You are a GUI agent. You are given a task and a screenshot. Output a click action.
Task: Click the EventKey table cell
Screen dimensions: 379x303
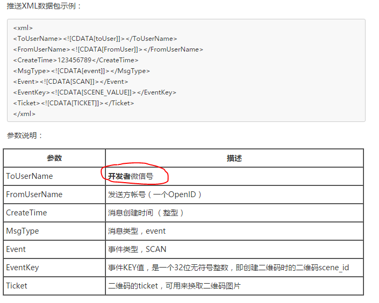click(54, 268)
